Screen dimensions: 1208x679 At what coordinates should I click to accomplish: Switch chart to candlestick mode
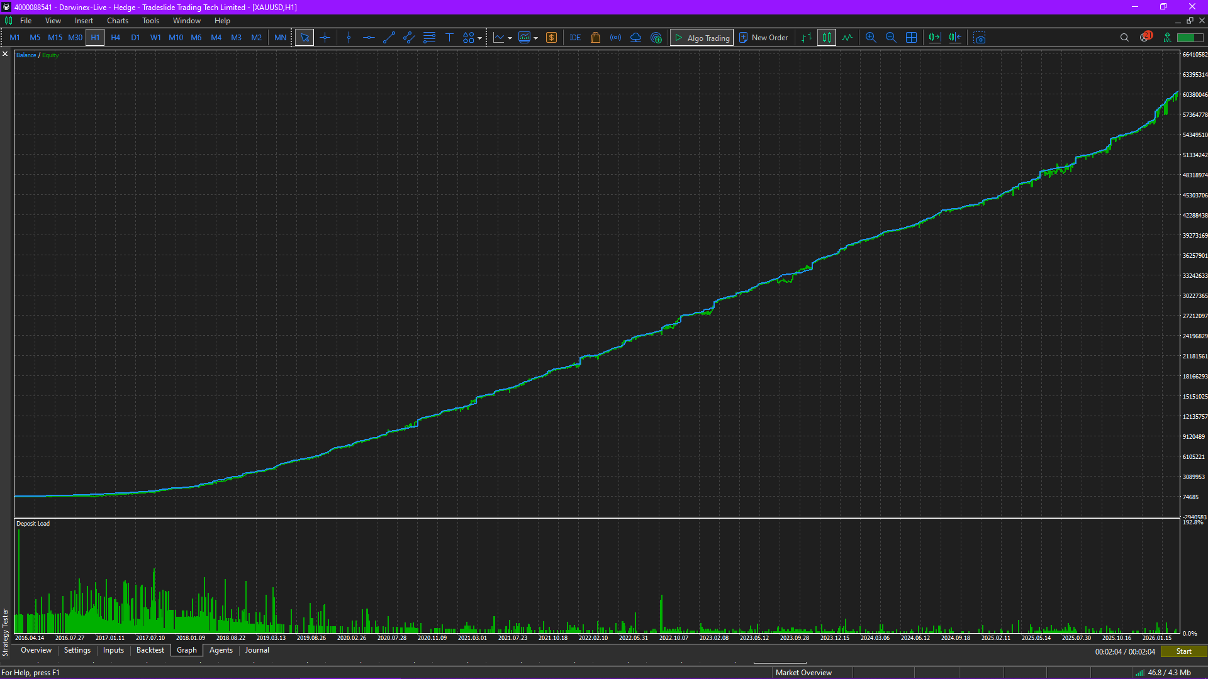tap(827, 38)
